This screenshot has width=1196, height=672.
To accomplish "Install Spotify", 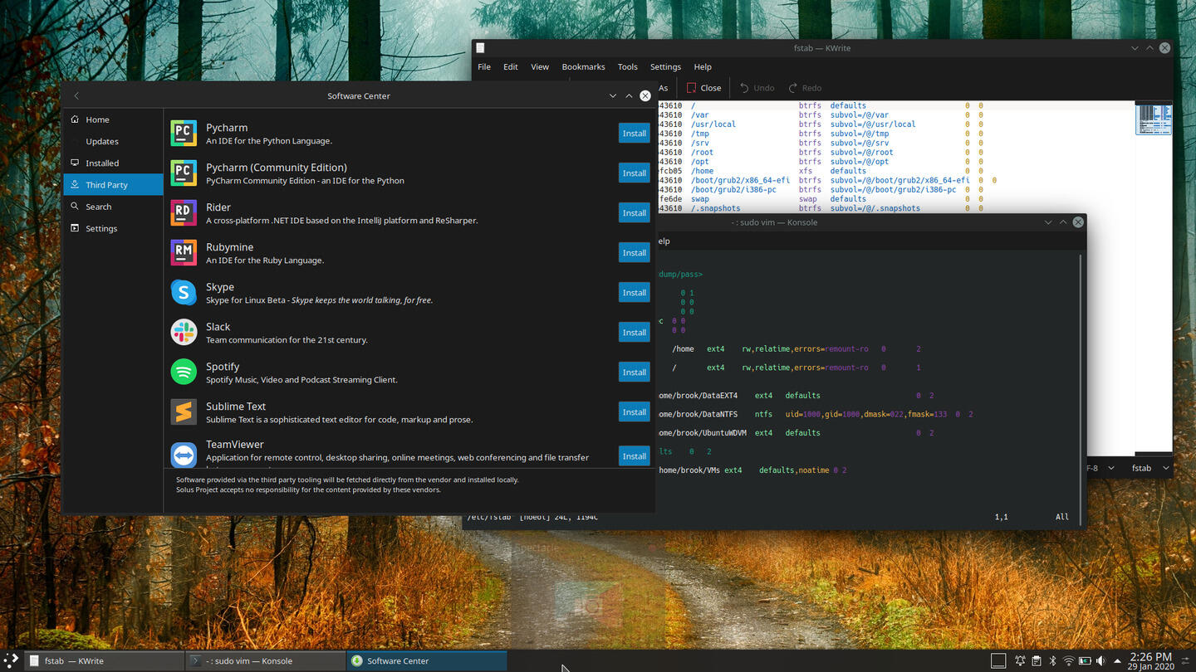I will [634, 372].
